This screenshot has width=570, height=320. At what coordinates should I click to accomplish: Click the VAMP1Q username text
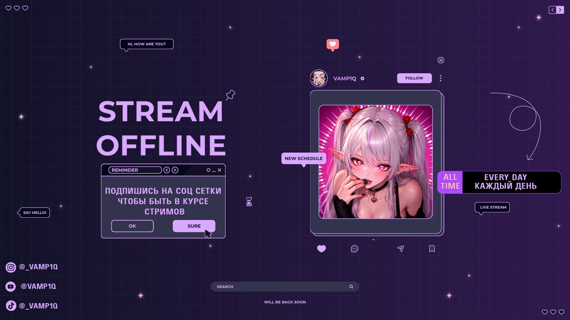pyautogui.click(x=345, y=79)
